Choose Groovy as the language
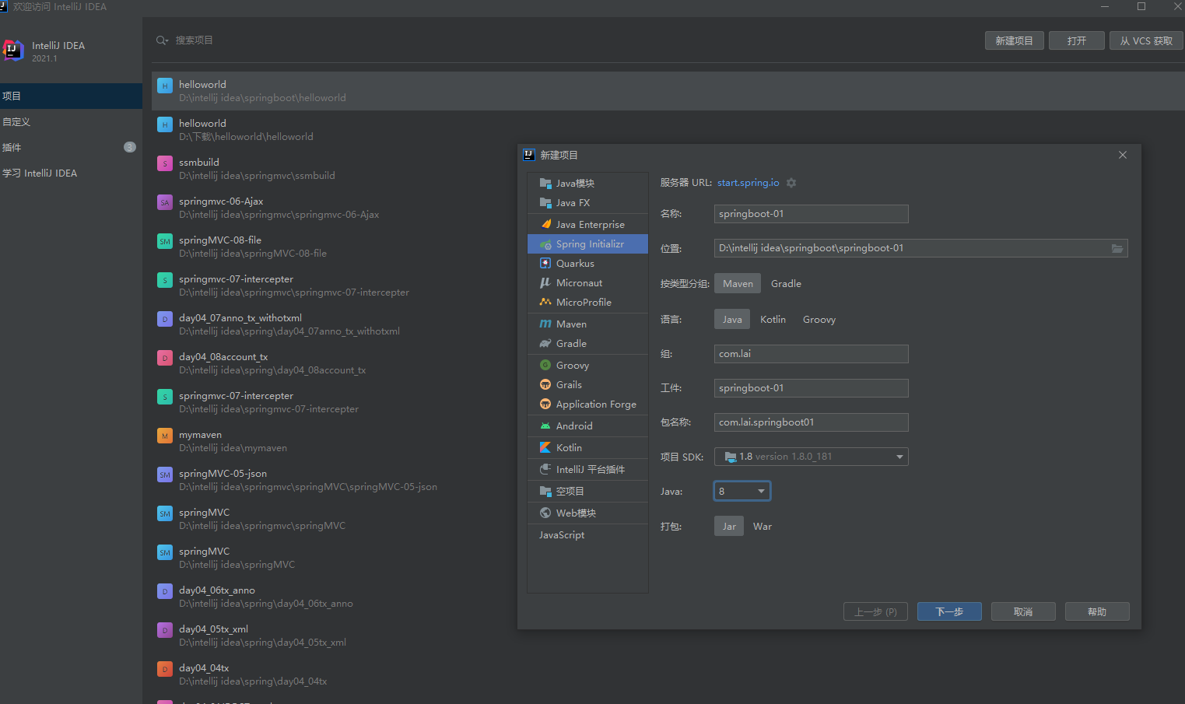 point(819,320)
